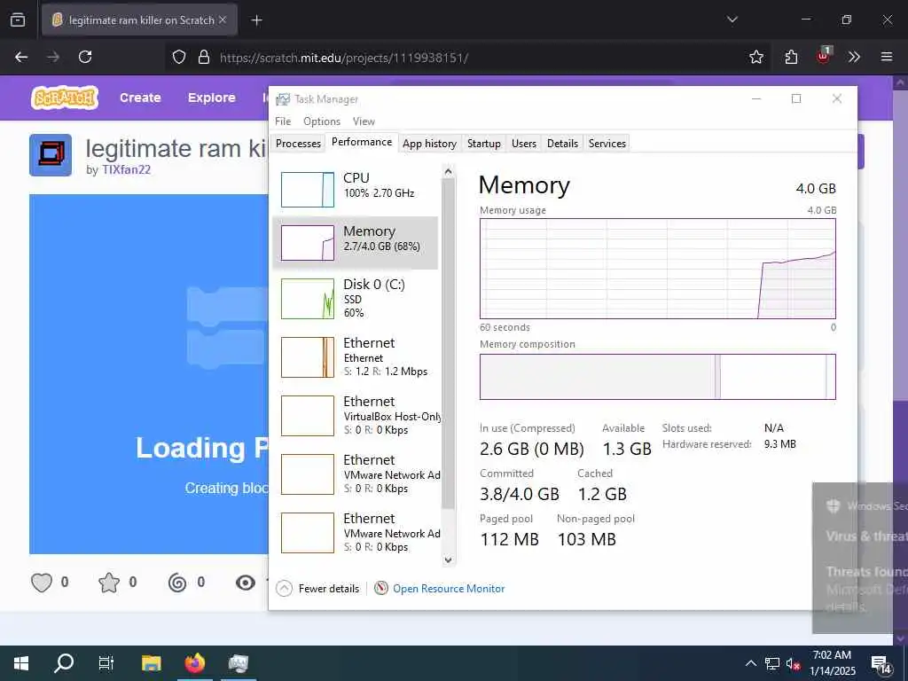The height and width of the screenshot is (681, 908).
Task: Open Task Manager's View menu
Action: tap(364, 121)
